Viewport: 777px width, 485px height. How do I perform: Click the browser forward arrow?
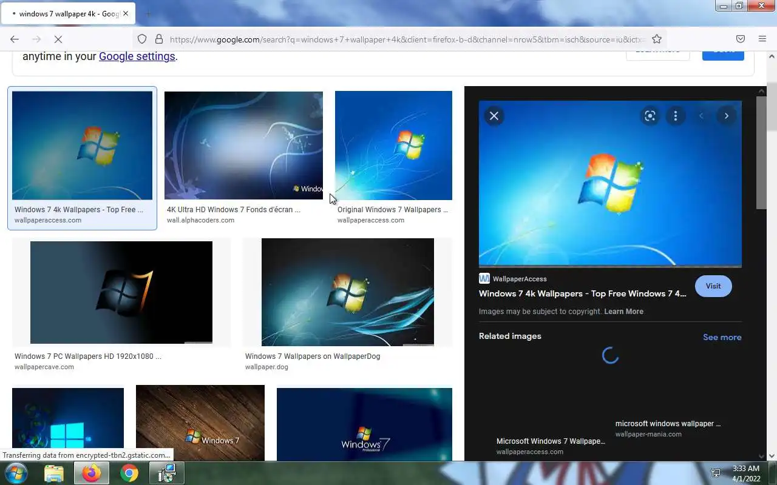click(x=36, y=39)
